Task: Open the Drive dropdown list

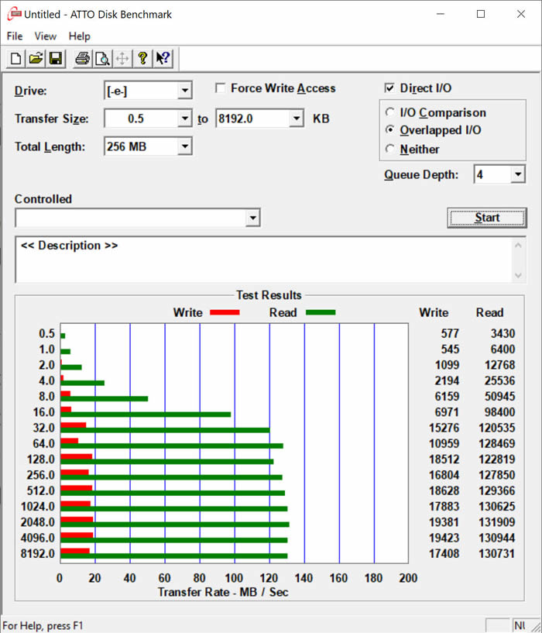Action: tap(184, 91)
